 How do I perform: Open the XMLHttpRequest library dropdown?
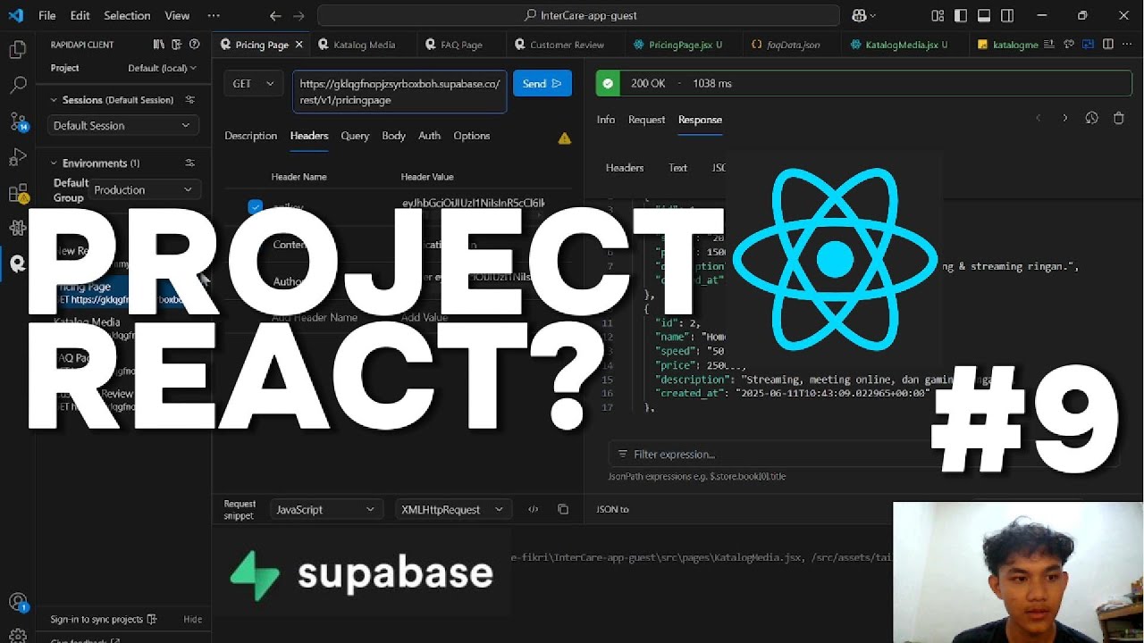tap(452, 509)
